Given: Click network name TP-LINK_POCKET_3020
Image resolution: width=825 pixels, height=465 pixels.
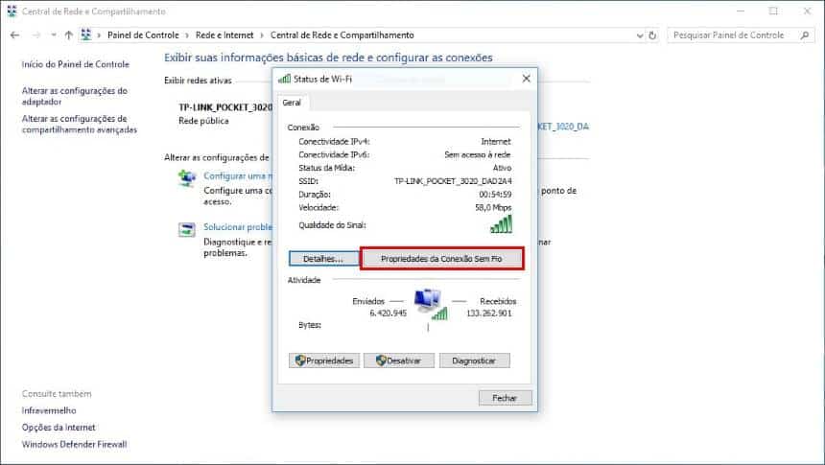Looking at the screenshot, I should point(225,107).
